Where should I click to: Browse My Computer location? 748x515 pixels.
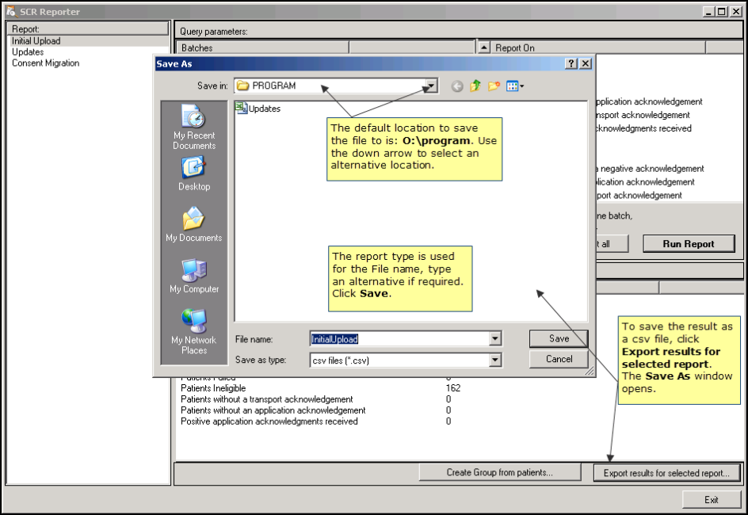tap(194, 277)
